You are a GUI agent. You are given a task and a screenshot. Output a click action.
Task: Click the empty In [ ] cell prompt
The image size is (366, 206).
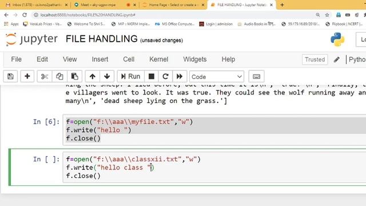coord(46,159)
